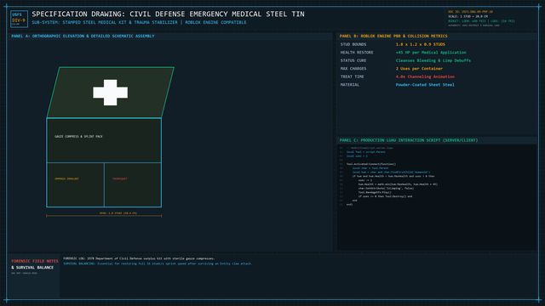Select the title "SPECIFICATION DRAWING: CIVIL DEFENSE EMERGENCY MEDICAL STEEL TIN"
The height and width of the screenshot is (306, 545).
[169, 14]
